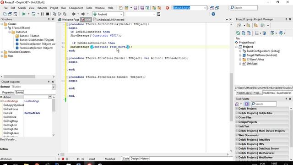Click the Bind Visually link

point(8,139)
